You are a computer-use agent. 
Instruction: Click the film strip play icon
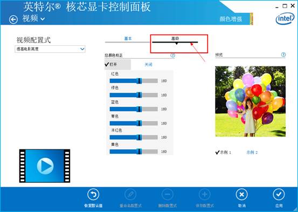tap(45, 166)
